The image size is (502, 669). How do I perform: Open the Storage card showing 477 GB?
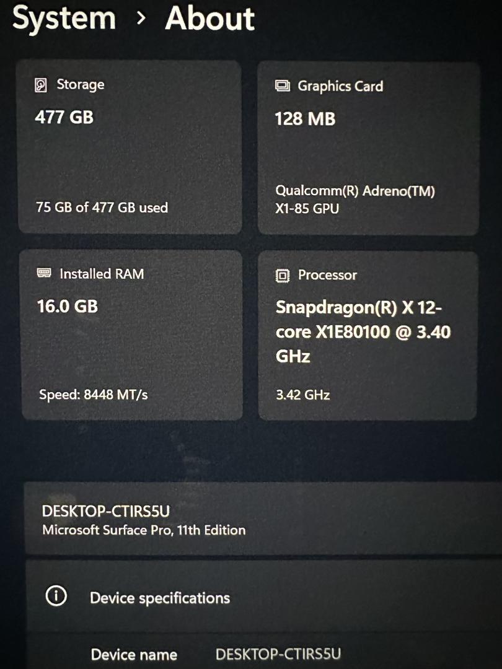tap(130, 147)
